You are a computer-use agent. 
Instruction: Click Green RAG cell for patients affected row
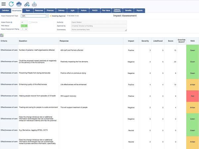point(192,50)
